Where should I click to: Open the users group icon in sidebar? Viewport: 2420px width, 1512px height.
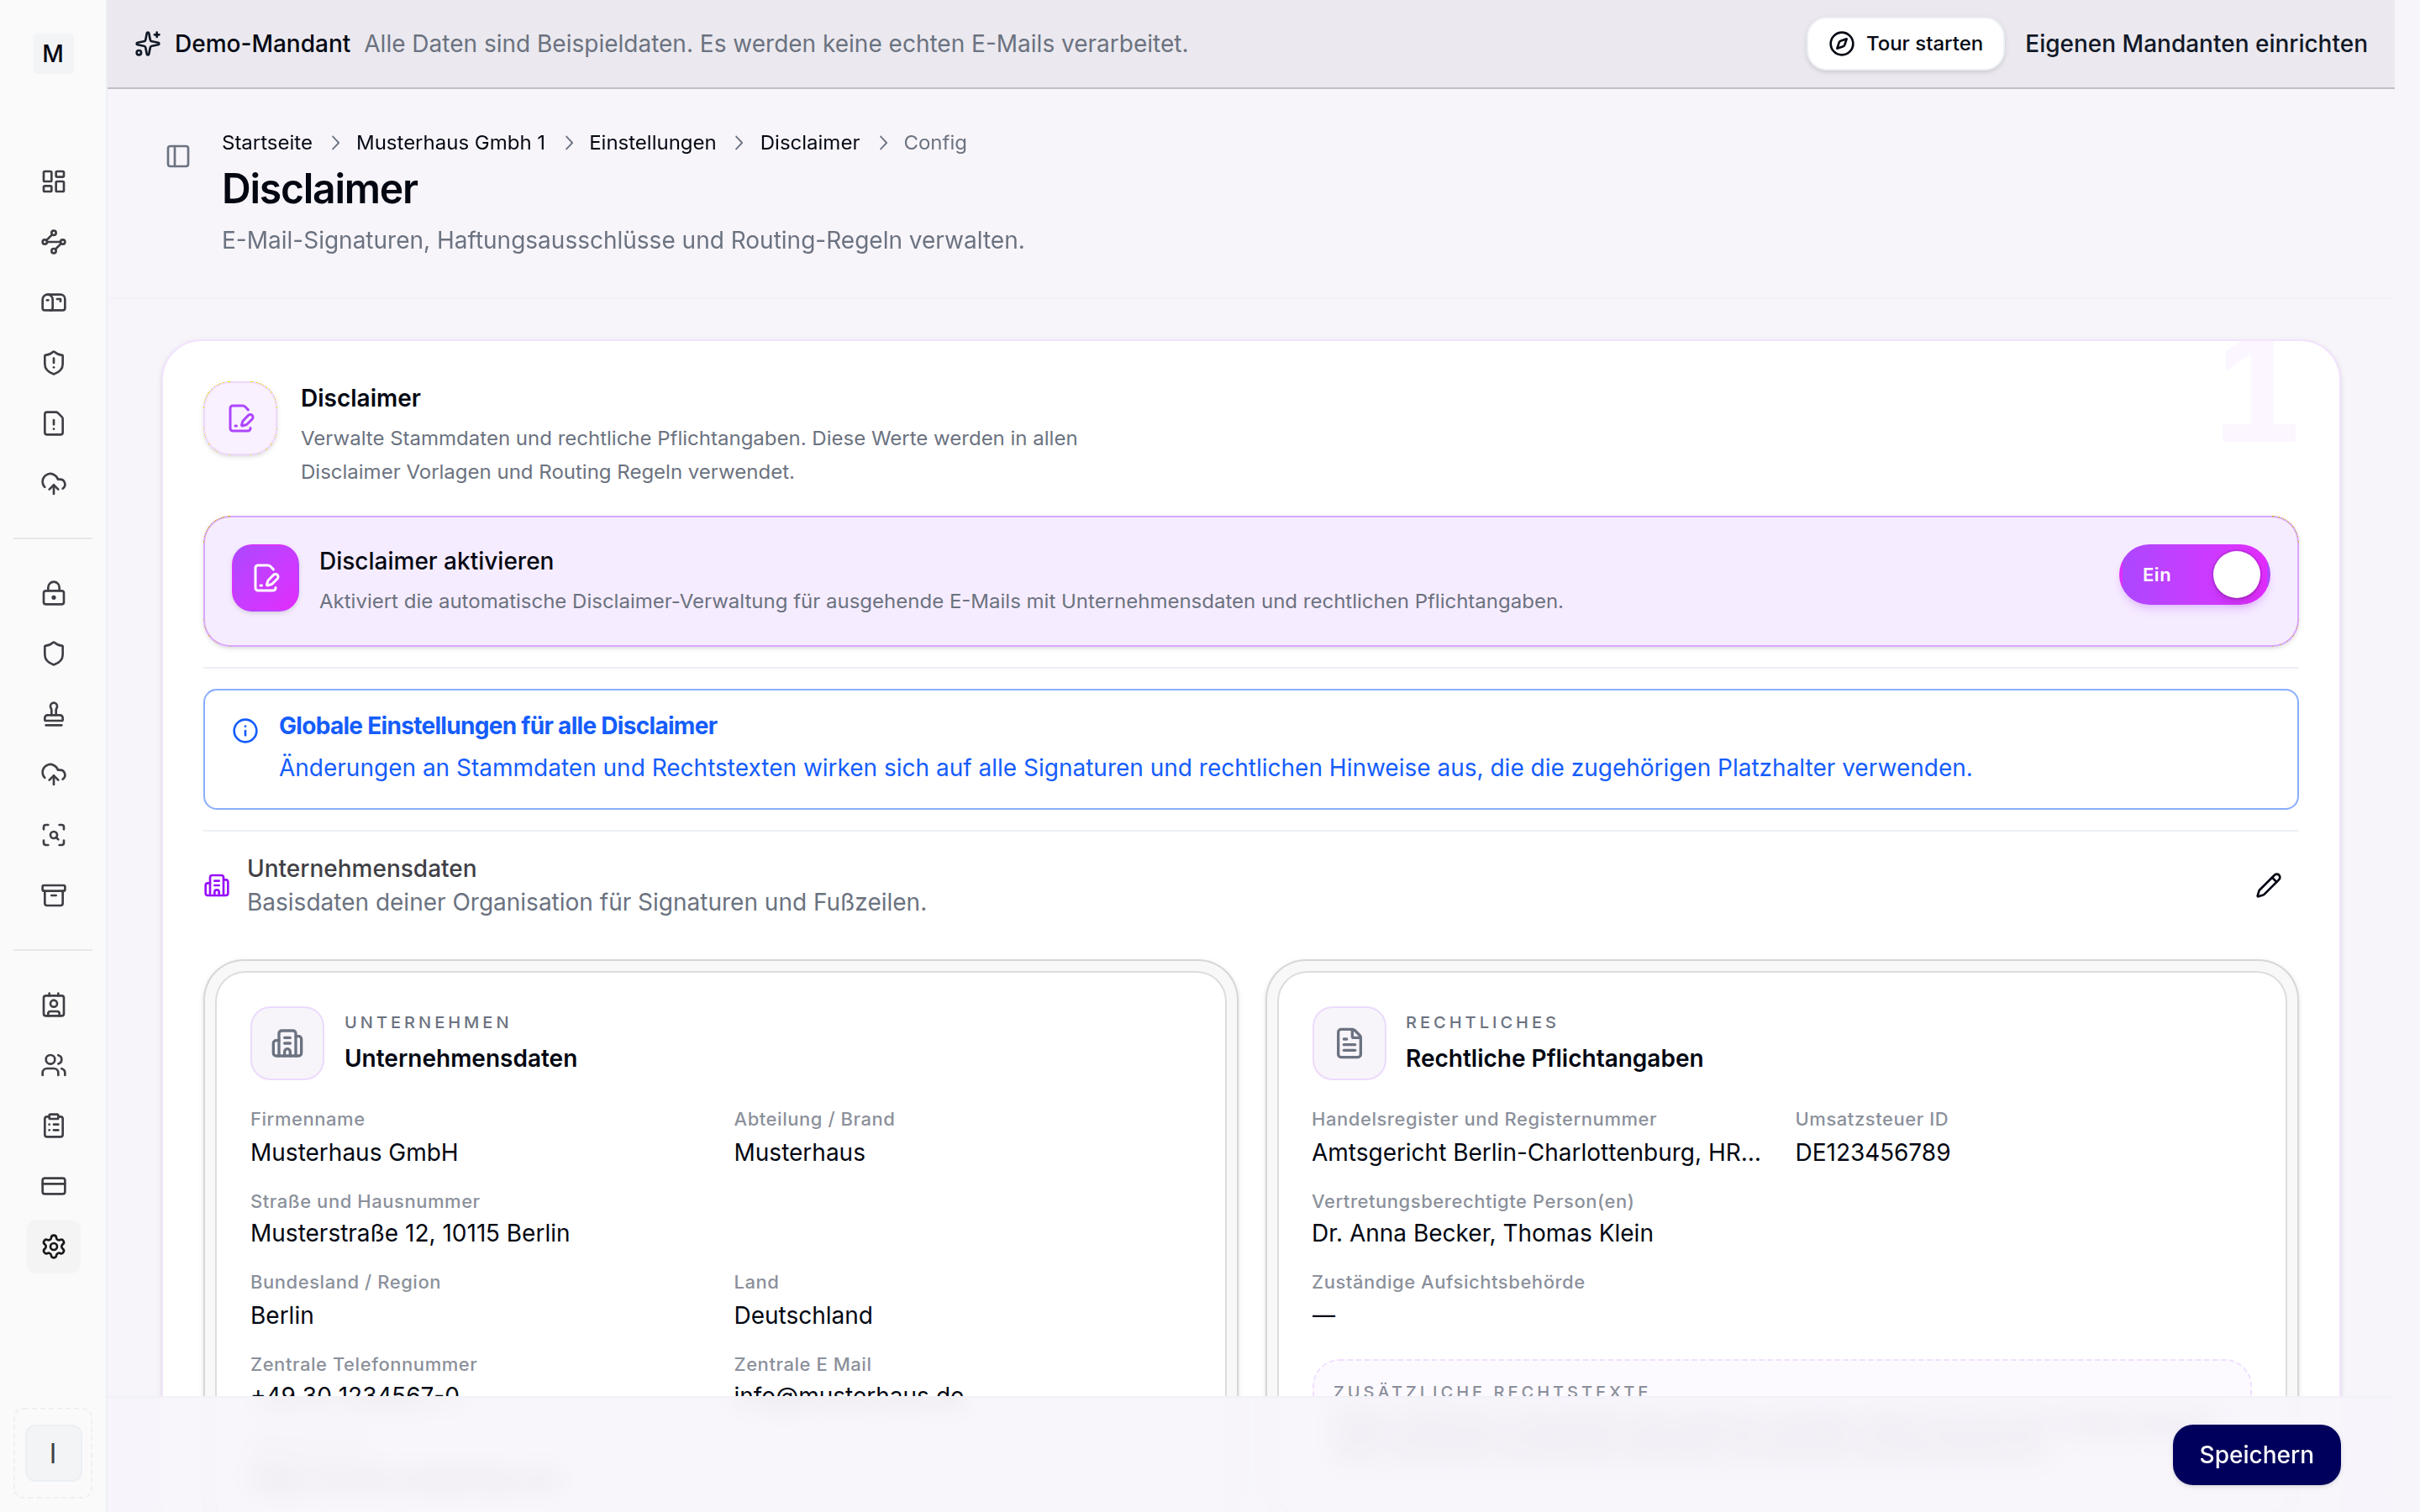pyautogui.click(x=54, y=1065)
